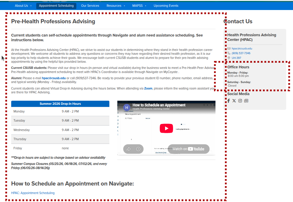Click the share arrow icon on video

pos(129,149)
